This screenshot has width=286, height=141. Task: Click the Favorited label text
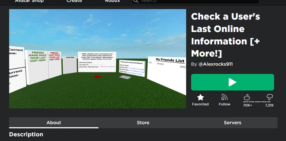point(200,104)
